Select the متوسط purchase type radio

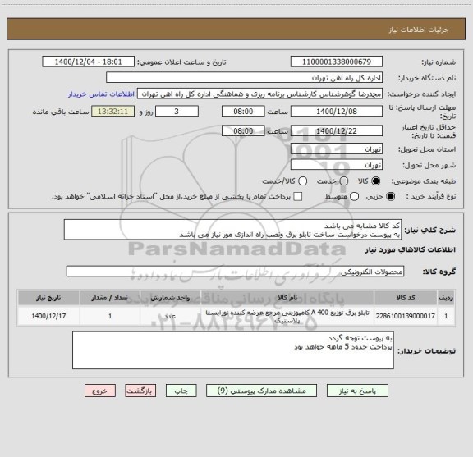(354, 197)
